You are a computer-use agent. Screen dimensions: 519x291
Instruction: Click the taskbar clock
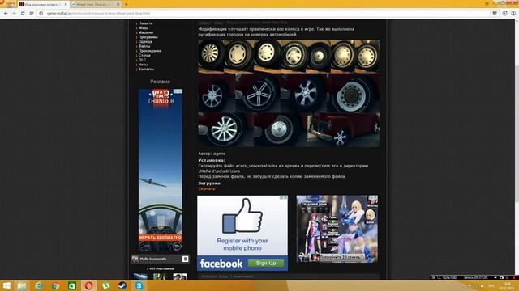coord(506,285)
